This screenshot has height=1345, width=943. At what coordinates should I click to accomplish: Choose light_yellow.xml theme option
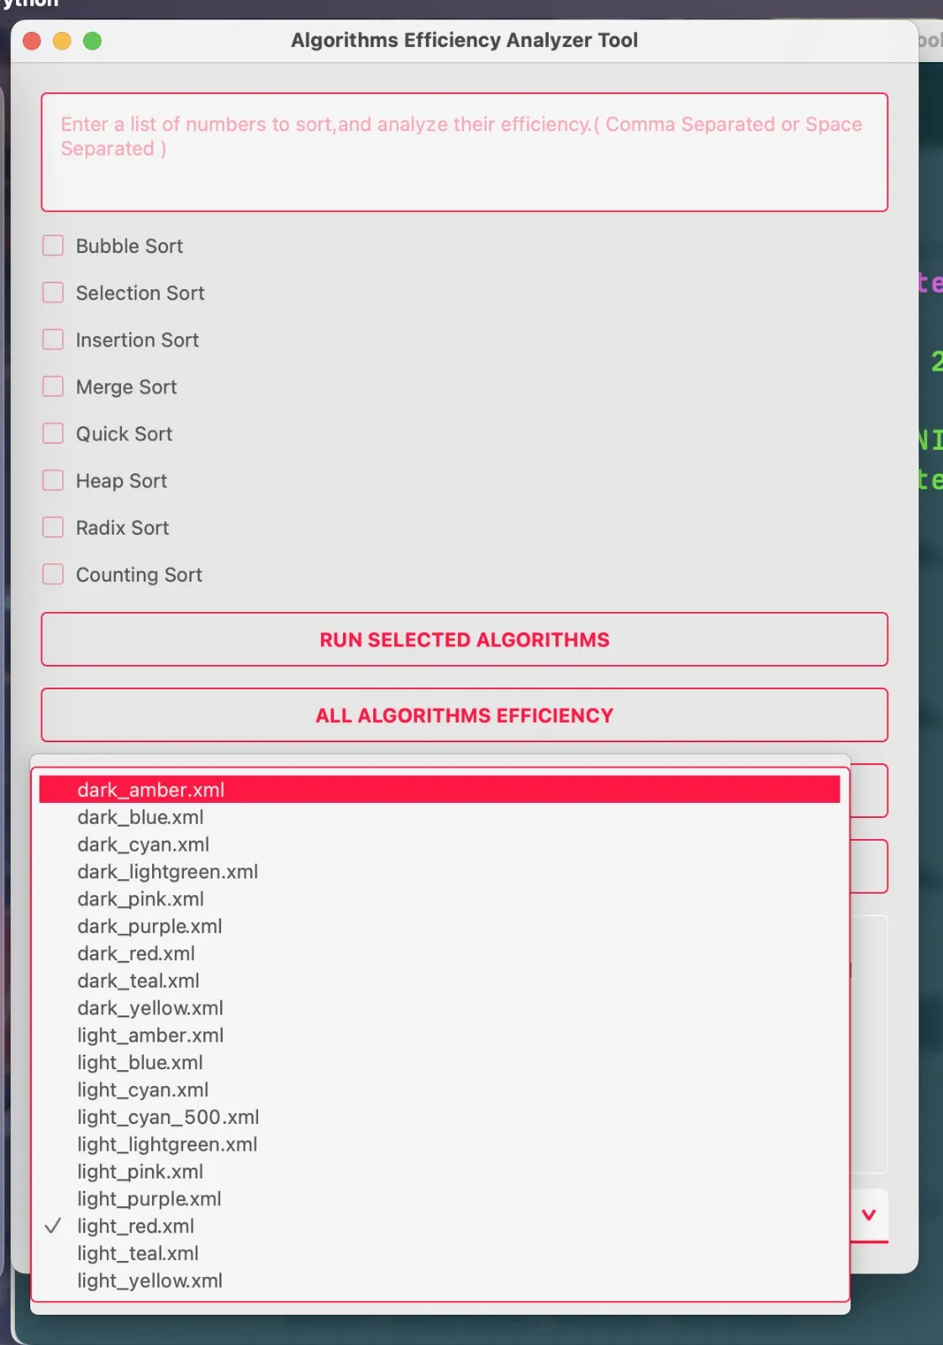point(440,1280)
